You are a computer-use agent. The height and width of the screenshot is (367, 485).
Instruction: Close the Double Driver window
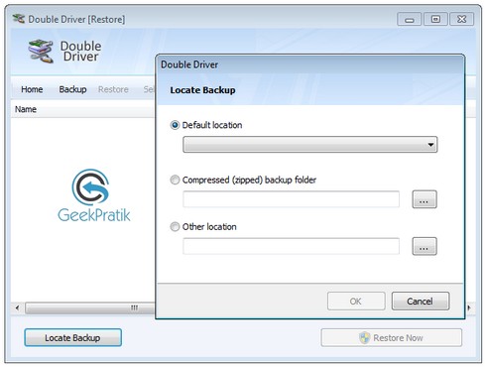coord(461,19)
